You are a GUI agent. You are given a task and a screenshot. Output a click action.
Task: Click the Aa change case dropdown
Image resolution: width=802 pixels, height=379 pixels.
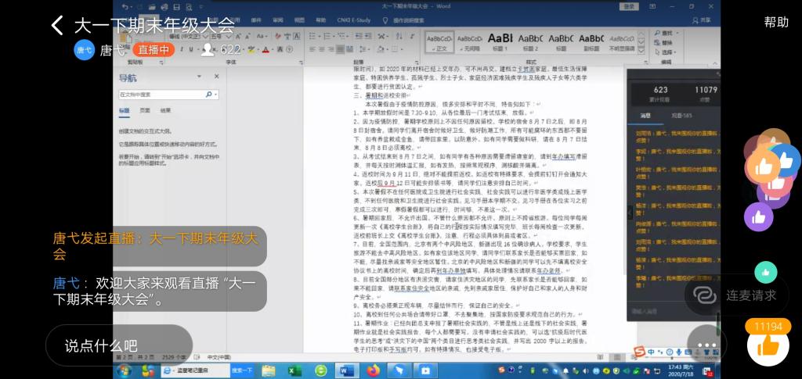coord(262,37)
